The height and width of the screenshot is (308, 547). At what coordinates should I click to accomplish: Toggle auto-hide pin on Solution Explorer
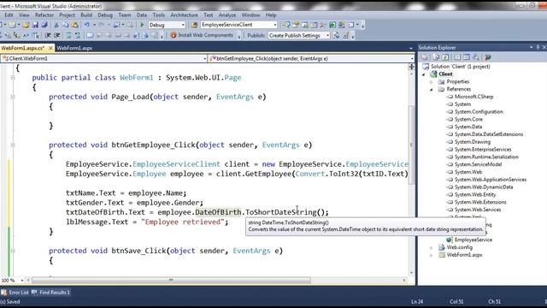coord(538,47)
